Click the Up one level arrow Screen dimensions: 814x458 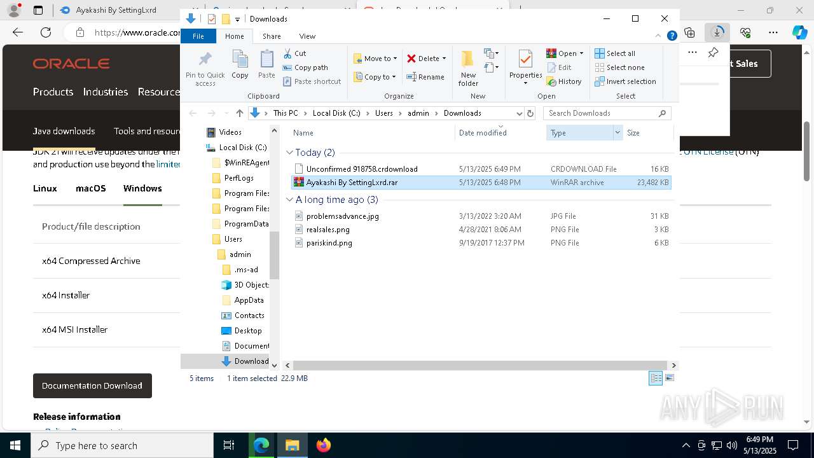coord(239,113)
